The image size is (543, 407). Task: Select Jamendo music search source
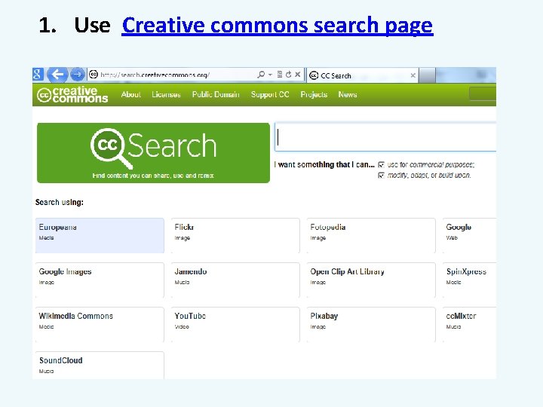235,280
